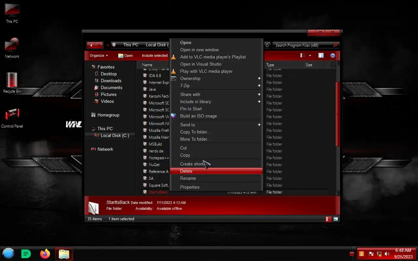Show hidden tray icons arrow
418x261 pixels.
[x=352, y=253]
